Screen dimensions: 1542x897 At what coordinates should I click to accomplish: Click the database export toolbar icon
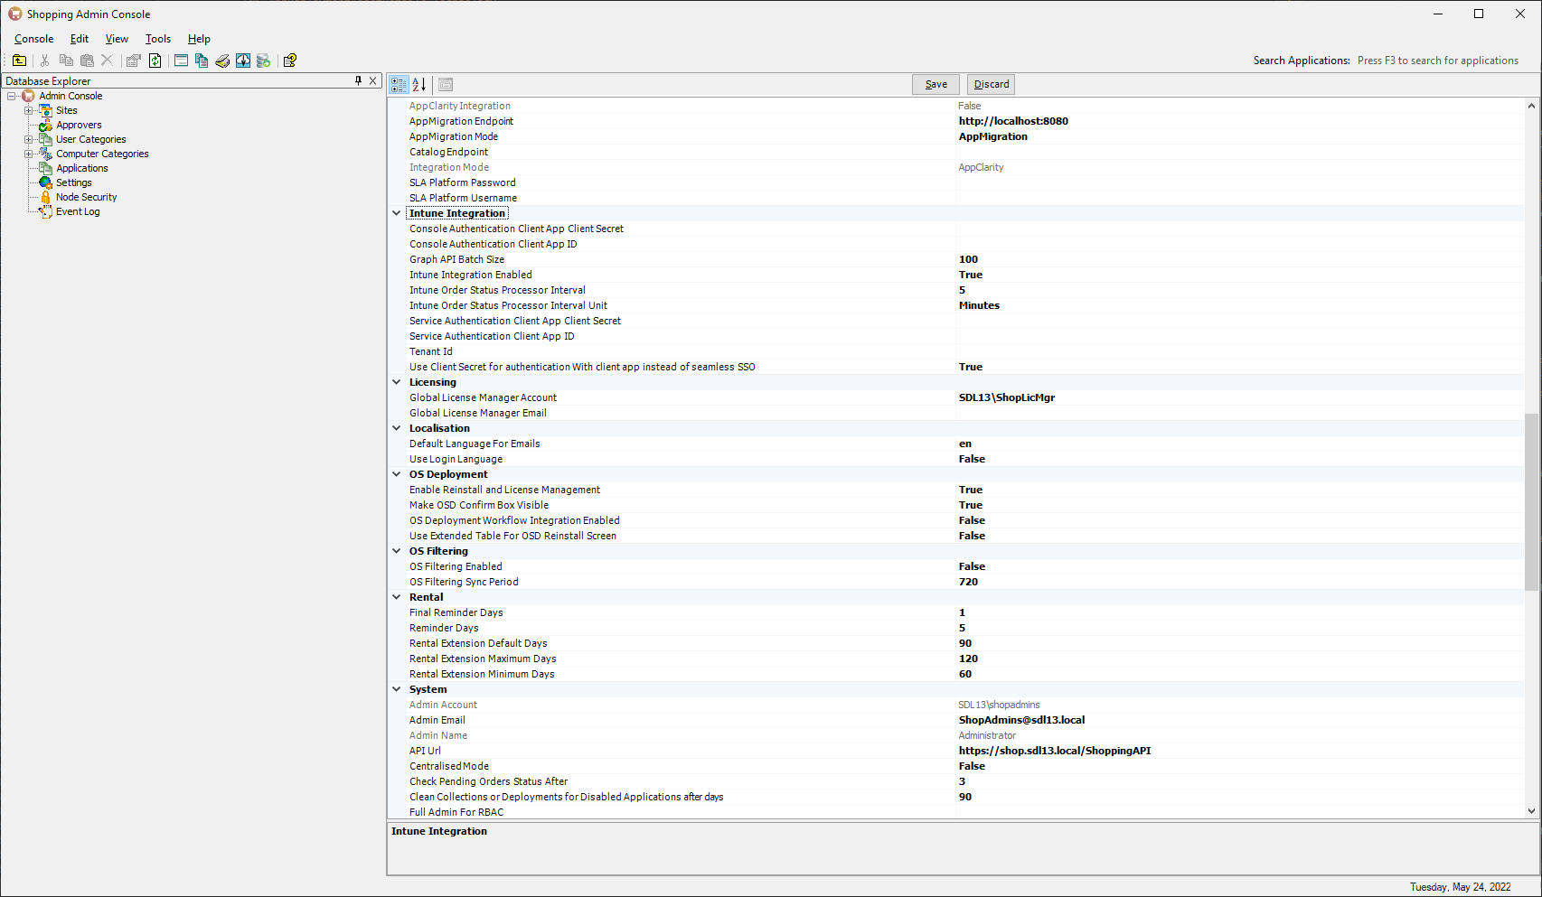tap(264, 61)
